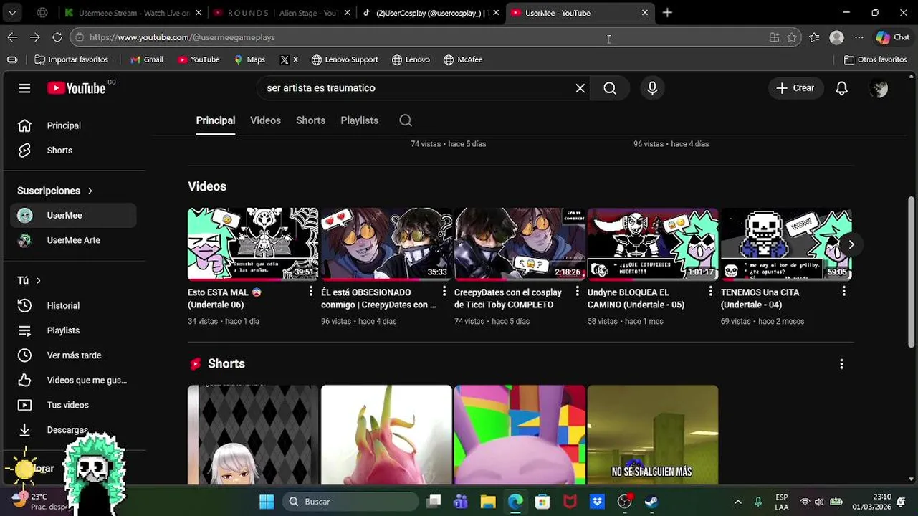Viewport: 918px width, 516px height.
Task: Select the Videos channel tab
Action: coord(265,120)
